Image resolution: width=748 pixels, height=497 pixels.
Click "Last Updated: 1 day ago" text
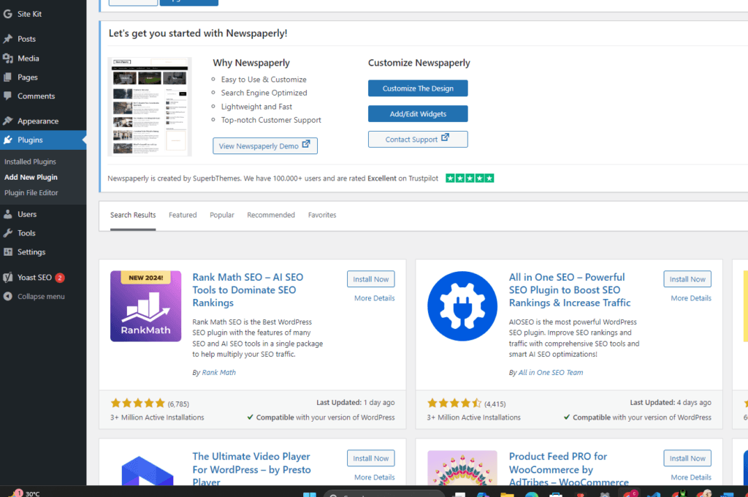356,403
